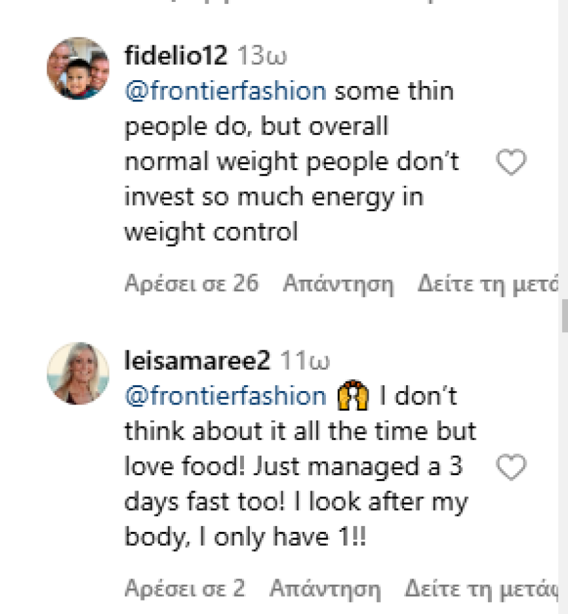This screenshot has width=568, height=614.
Task: Open the fidelio12 username link
Action: (176, 56)
